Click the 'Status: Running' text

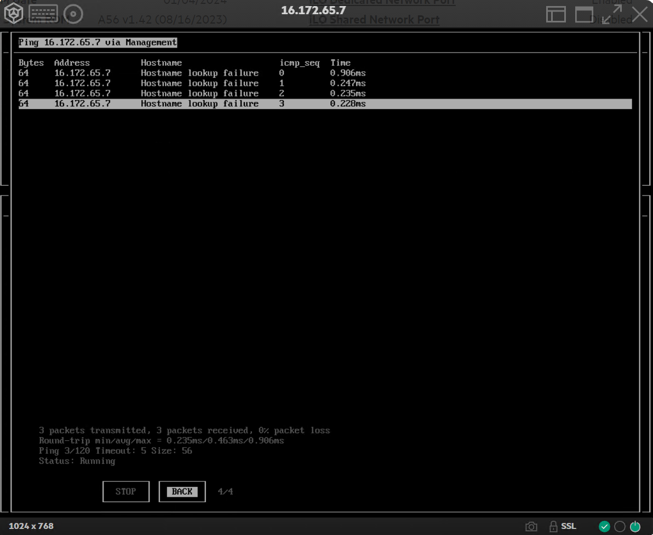77,461
